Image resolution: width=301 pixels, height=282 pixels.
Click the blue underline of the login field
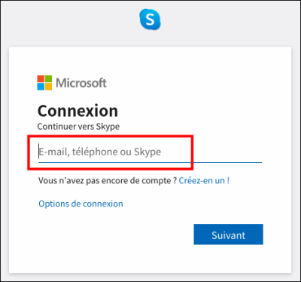150,162
